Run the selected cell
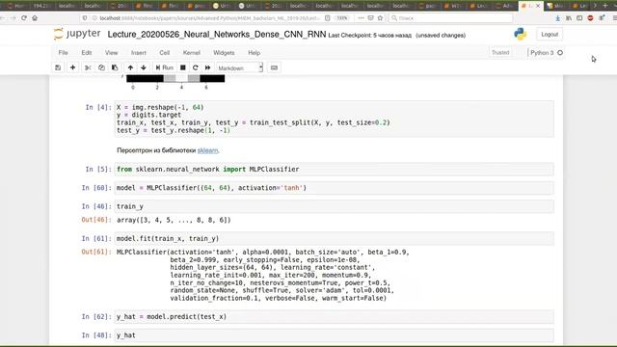Screen dimensions: 617x347 point(165,67)
